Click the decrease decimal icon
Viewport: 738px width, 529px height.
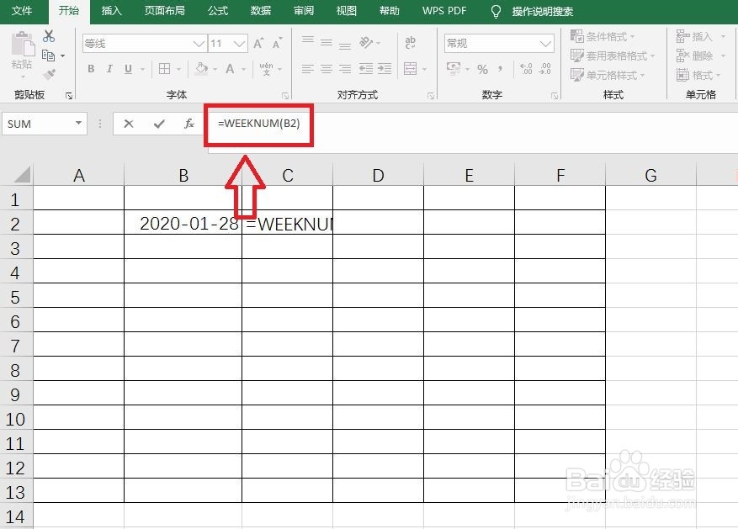point(545,69)
